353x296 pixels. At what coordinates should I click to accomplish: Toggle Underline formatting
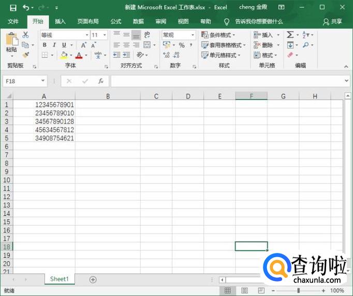click(x=64, y=45)
